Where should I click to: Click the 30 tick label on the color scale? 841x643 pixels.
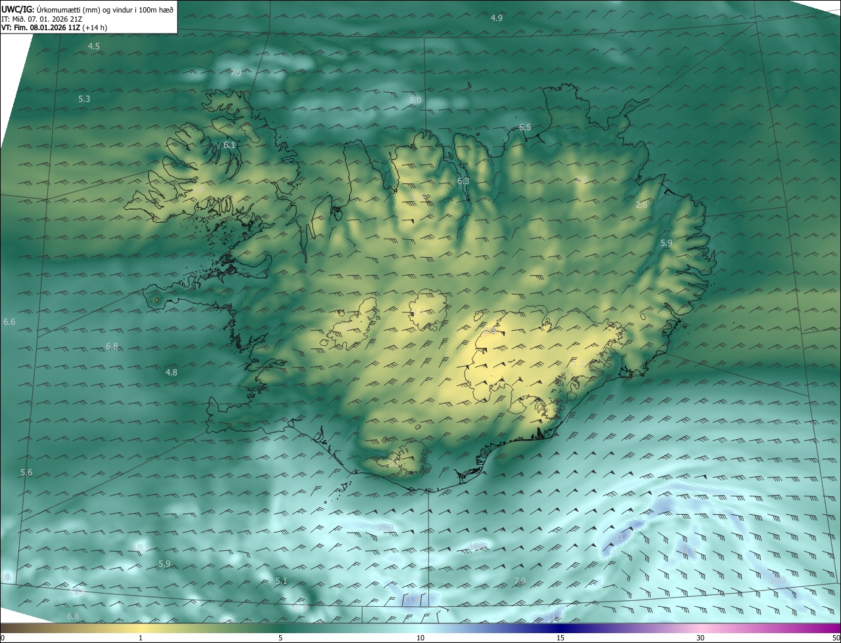tap(700, 638)
